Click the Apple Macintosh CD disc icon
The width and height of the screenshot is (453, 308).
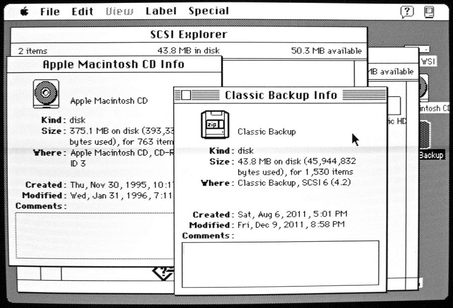click(x=46, y=94)
